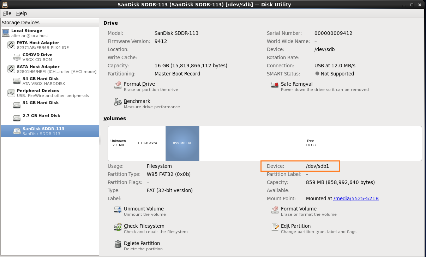
Task: Click the Benchmark gears icon
Action: click(x=118, y=102)
